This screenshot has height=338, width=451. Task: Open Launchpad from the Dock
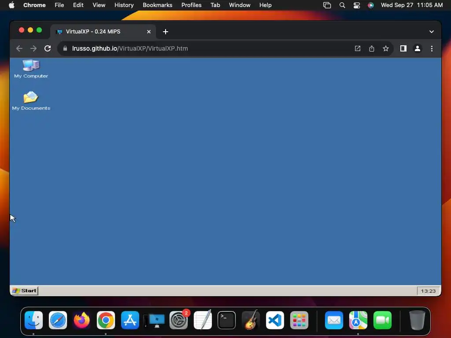pyautogui.click(x=299, y=320)
